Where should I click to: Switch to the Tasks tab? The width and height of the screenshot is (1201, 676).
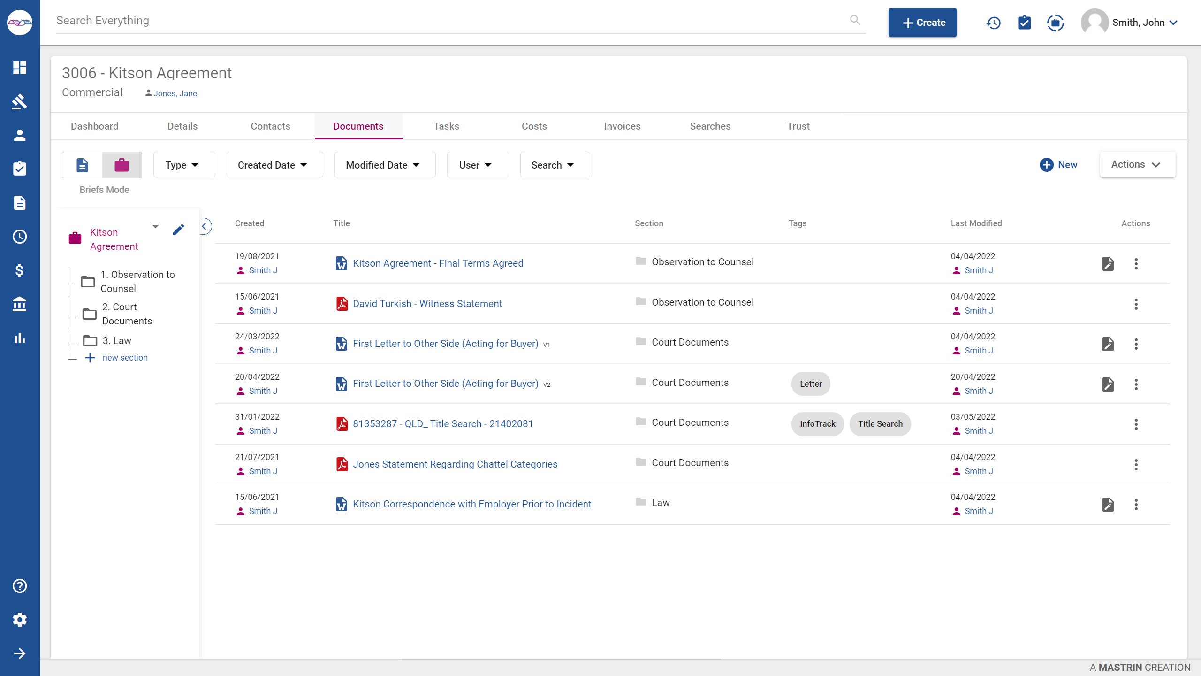pyautogui.click(x=446, y=126)
